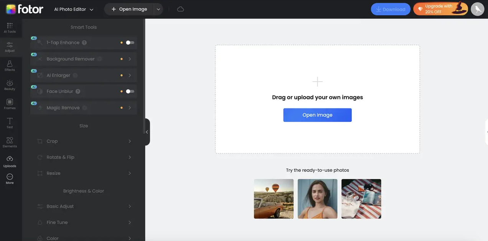Click Background Remover help icon
The image size is (488, 241).
click(x=99, y=59)
